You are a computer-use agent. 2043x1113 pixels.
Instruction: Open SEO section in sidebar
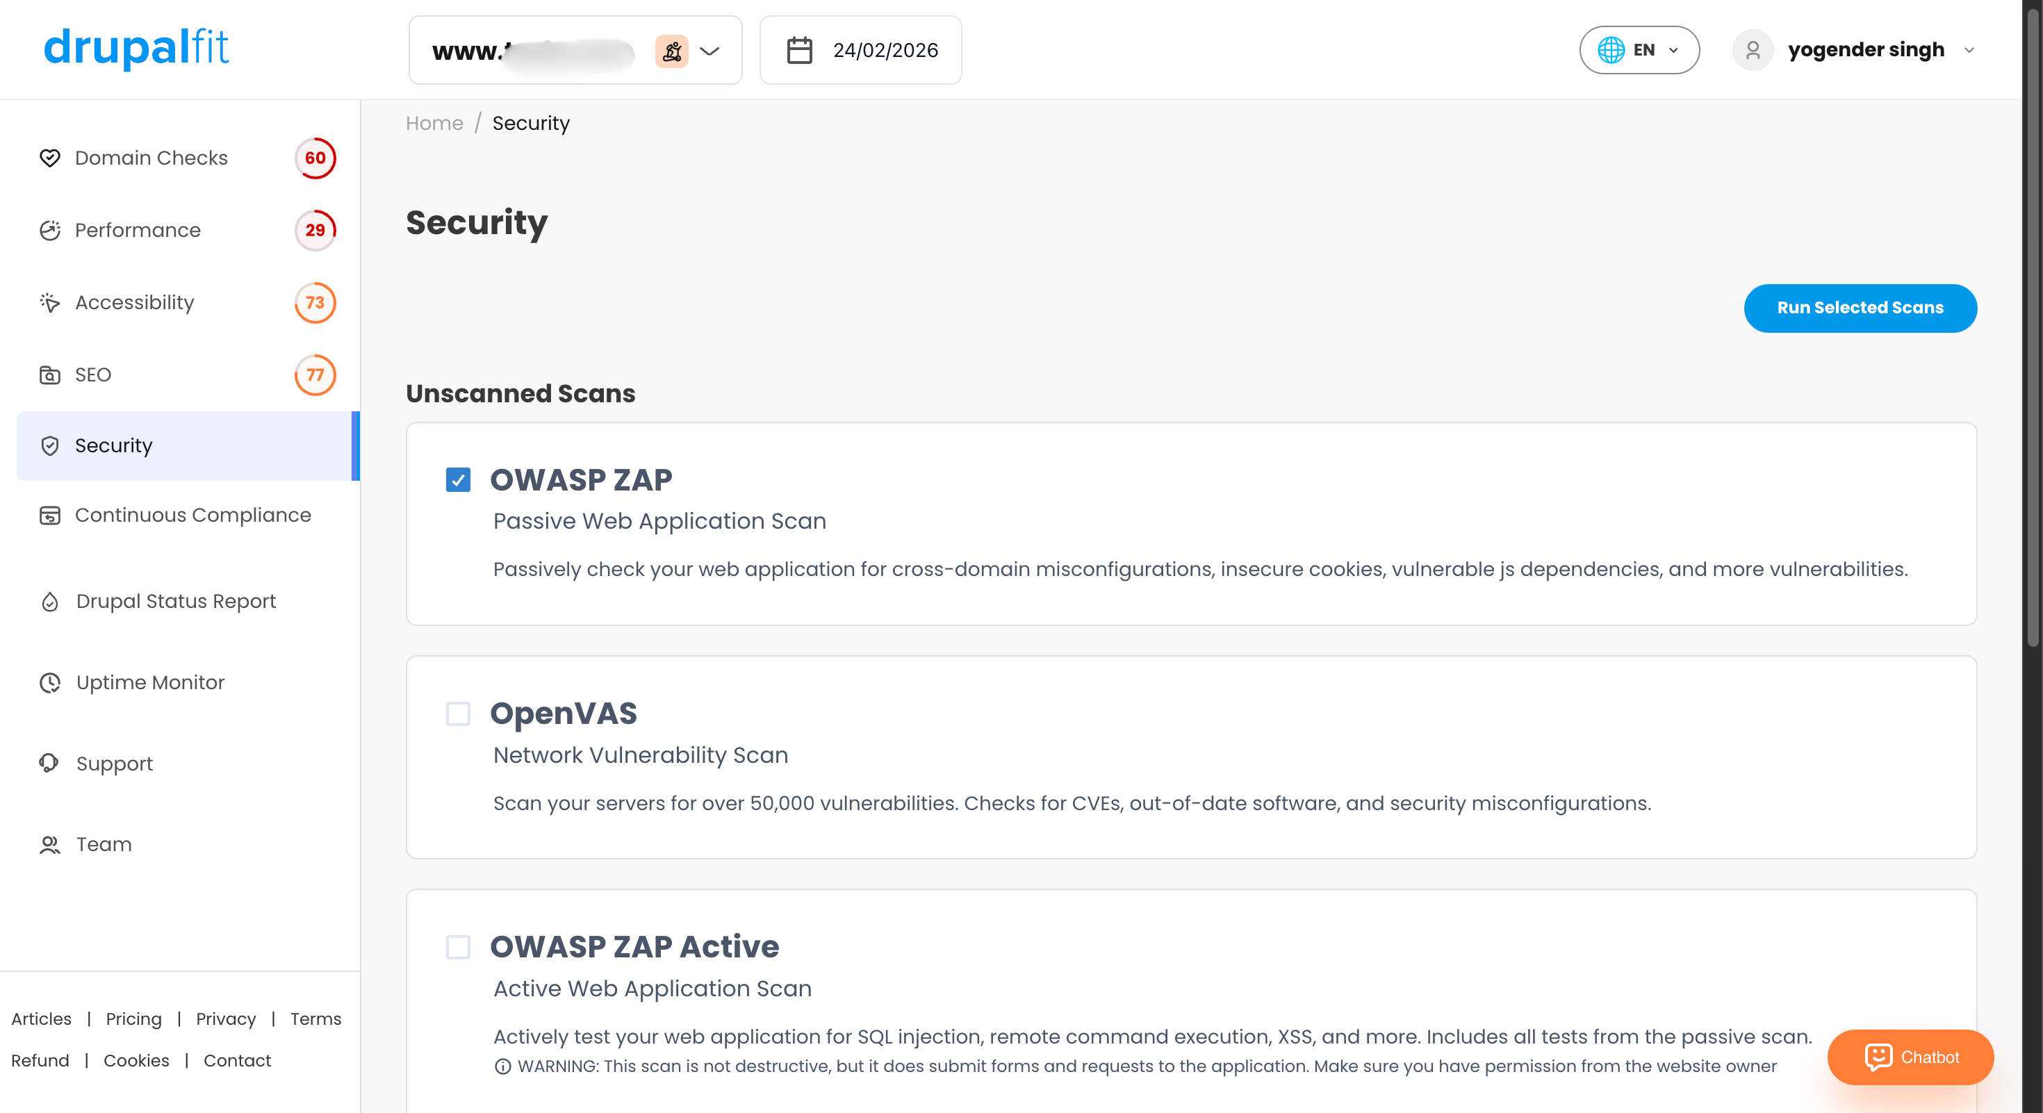93,375
